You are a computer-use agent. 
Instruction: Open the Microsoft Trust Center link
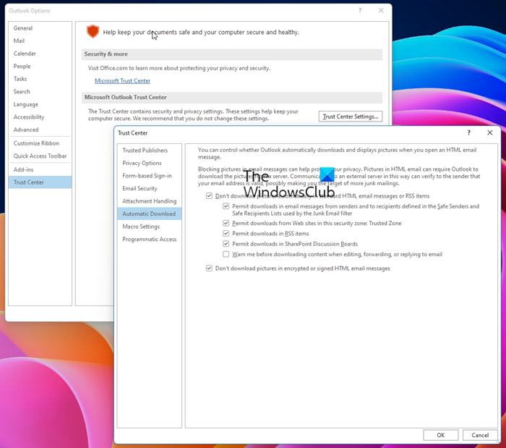[x=122, y=81]
